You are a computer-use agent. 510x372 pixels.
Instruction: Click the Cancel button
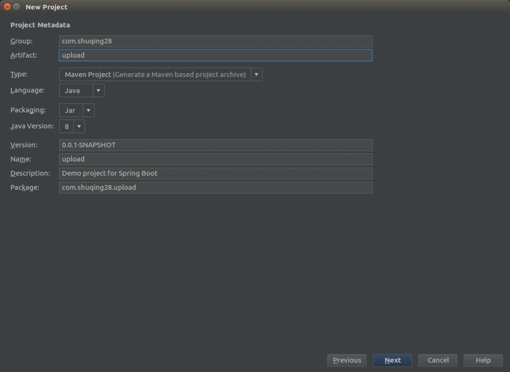pyautogui.click(x=438, y=360)
